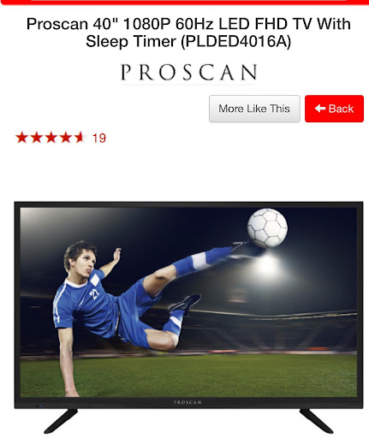The height and width of the screenshot is (438, 369).
Task: Click the PLDED4016A model number text
Action: click(x=236, y=41)
